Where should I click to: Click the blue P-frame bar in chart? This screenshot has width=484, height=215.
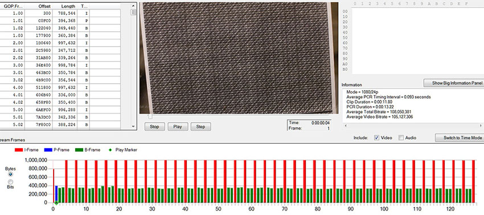tap(56, 194)
